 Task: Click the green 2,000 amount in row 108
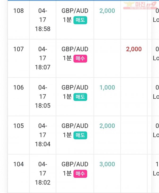pyautogui.click(x=107, y=11)
